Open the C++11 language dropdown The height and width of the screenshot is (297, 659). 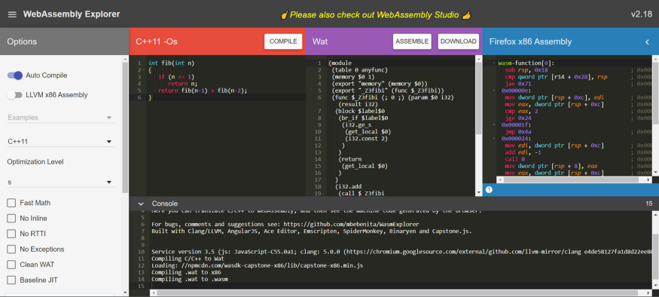(x=61, y=142)
